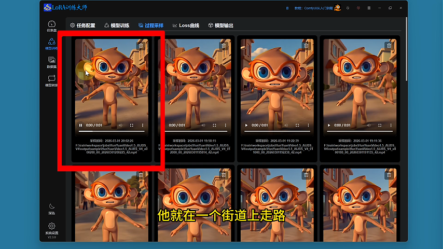This screenshot has width=443, height=249.
Task: Open the 仪表盘 dashboard in the sidebar
Action: 52,26
